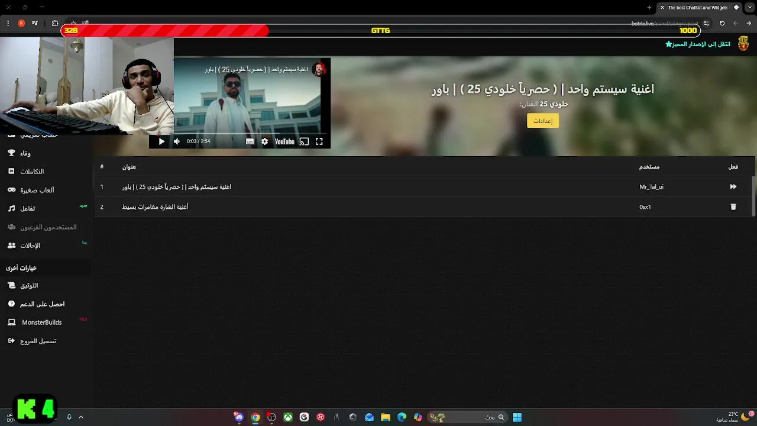Click the song queue vertical scrollbar
The width and height of the screenshot is (757, 426).
(753, 195)
